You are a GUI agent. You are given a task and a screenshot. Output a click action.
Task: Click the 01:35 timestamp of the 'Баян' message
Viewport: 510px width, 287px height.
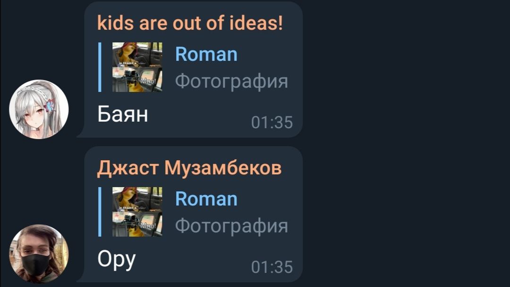point(272,123)
